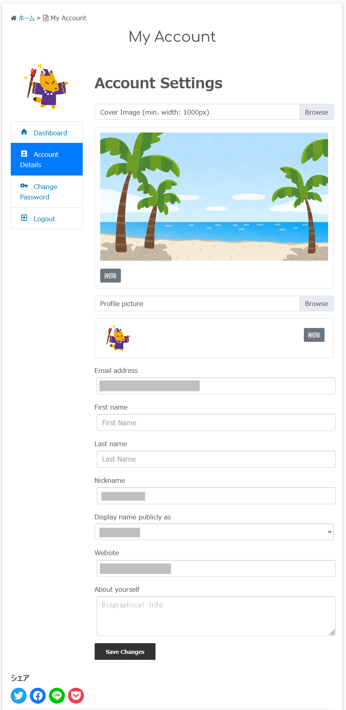Delete the beach cover image
This screenshot has height=710, width=346.
110,276
